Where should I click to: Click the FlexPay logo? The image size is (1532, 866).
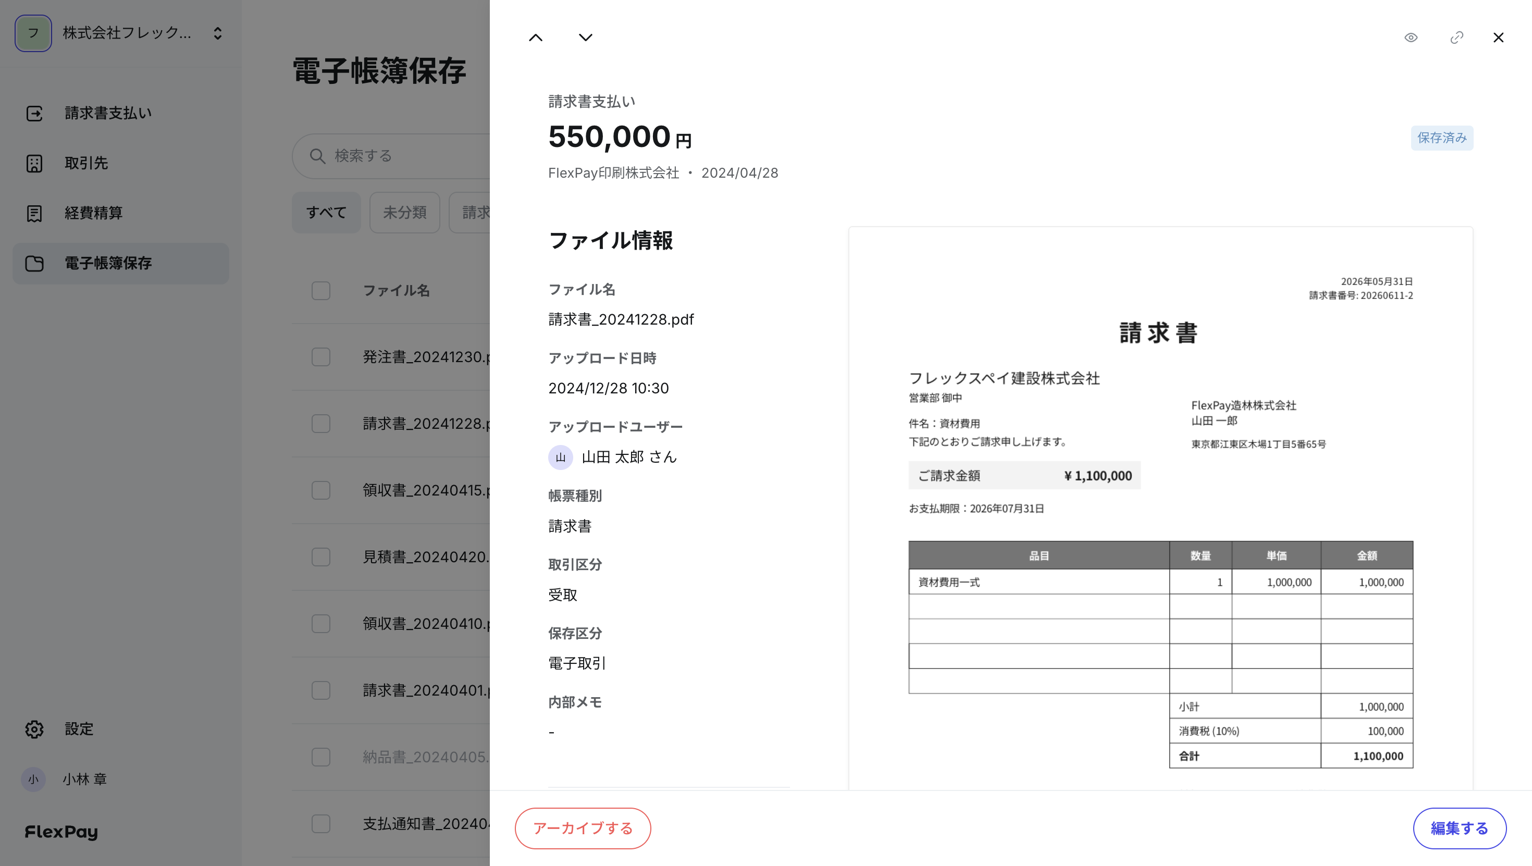tap(61, 832)
